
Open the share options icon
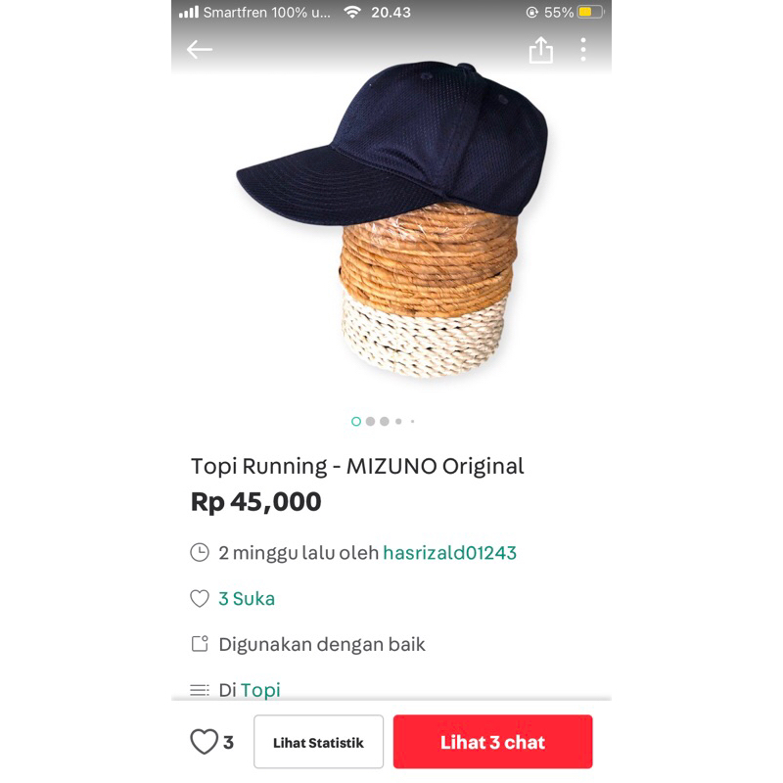[541, 50]
